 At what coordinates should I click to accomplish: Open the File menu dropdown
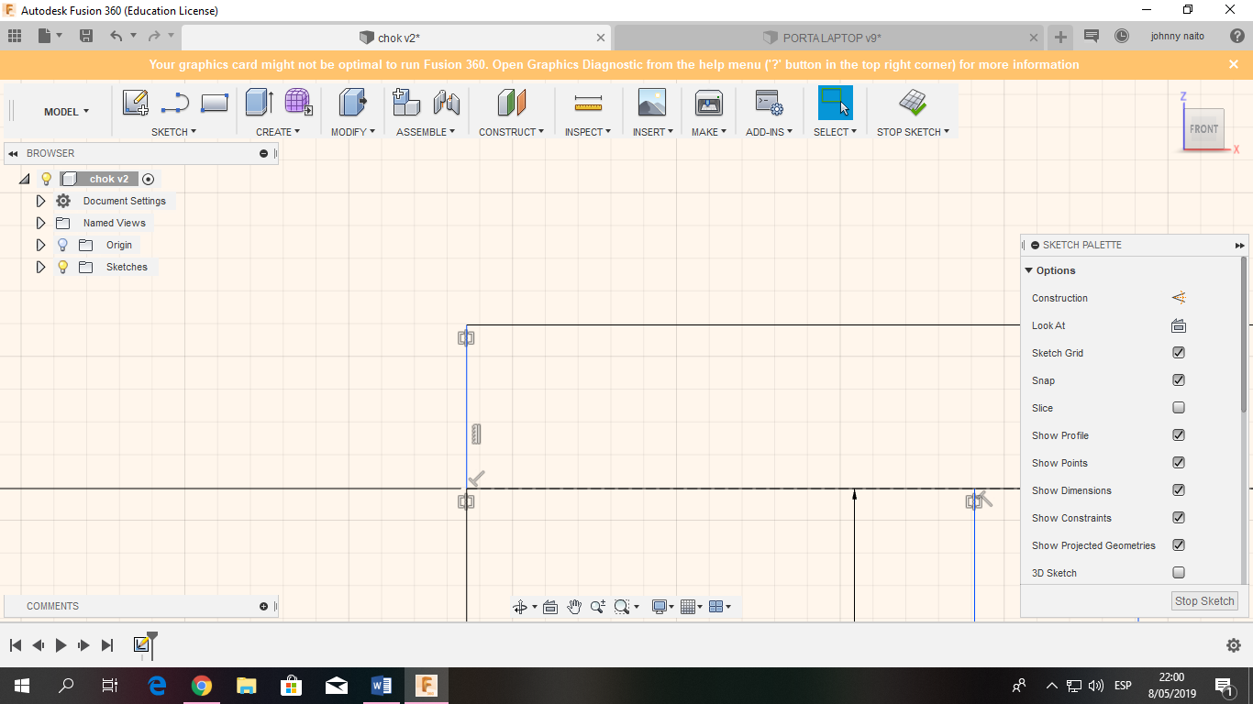click(x=50, y=37)
